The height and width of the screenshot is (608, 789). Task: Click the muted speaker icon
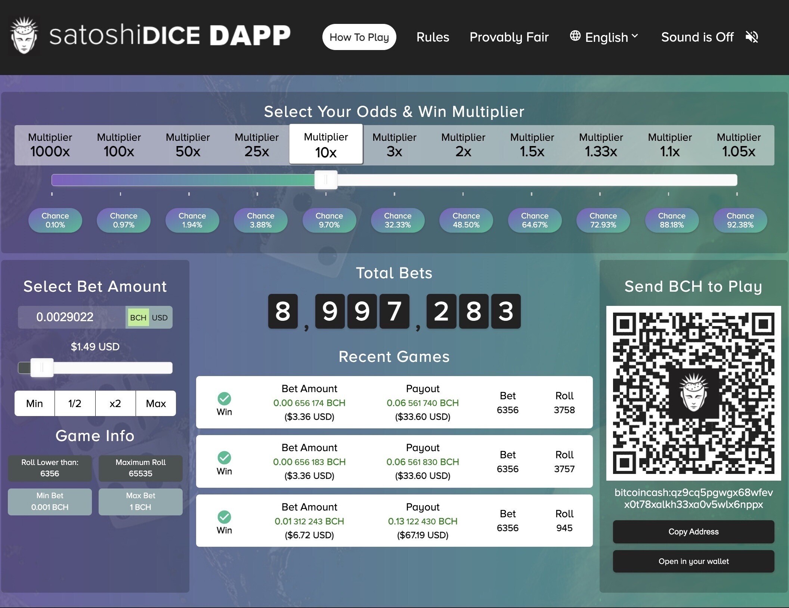[x=752, y=37]
